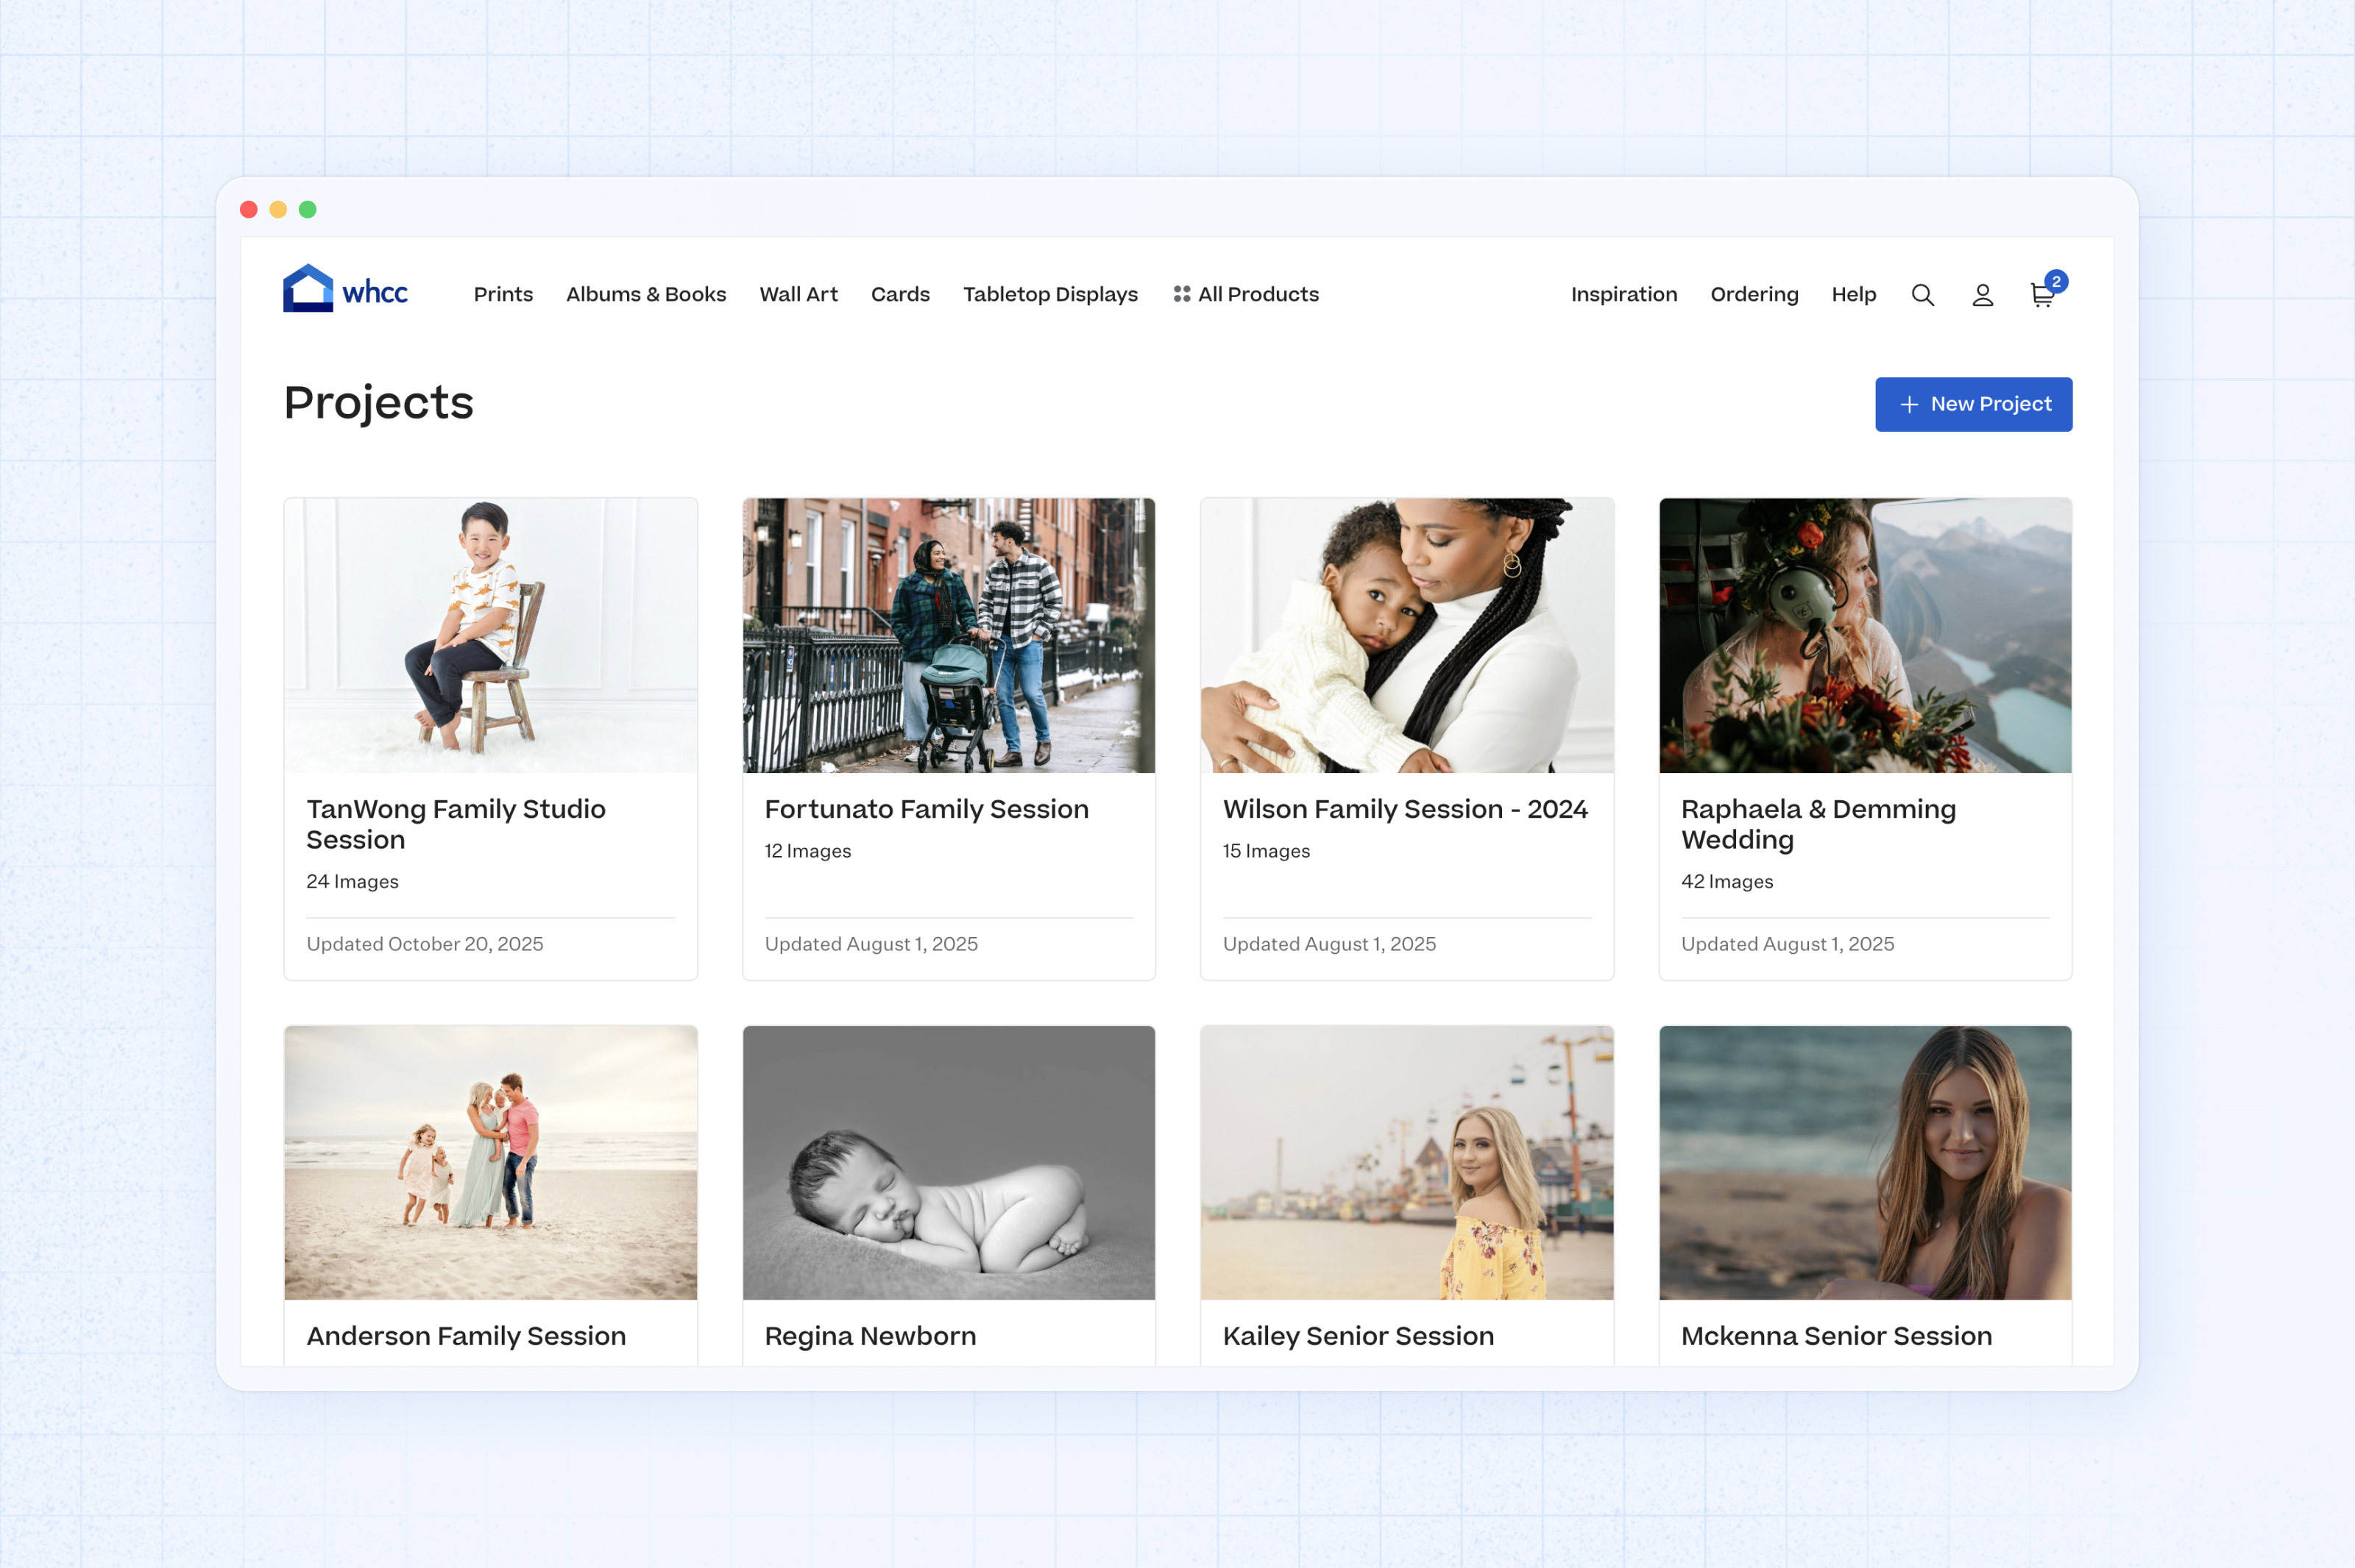The image size is (2355, 1568).
Task: Click the whcc home logo
Action: tap(345, 289)
